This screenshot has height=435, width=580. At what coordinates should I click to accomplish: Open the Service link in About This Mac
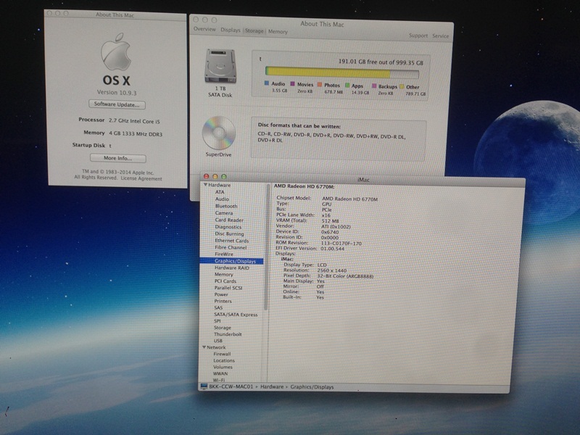click(441, 36)
